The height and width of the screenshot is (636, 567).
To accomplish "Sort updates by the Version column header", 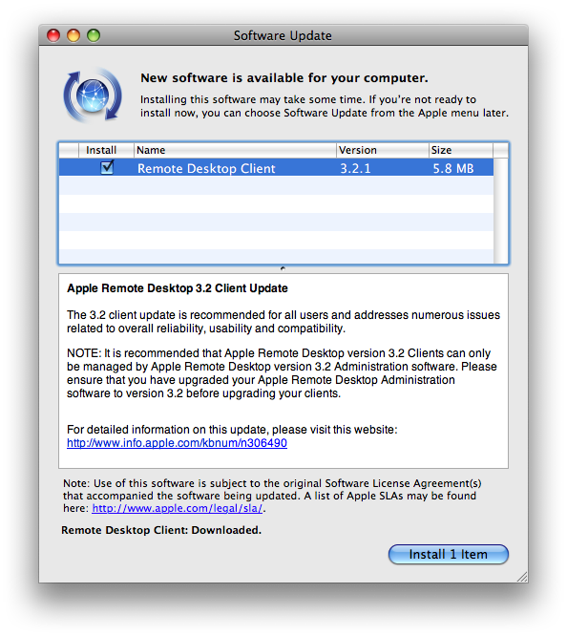I will click(x=382, y=150).
